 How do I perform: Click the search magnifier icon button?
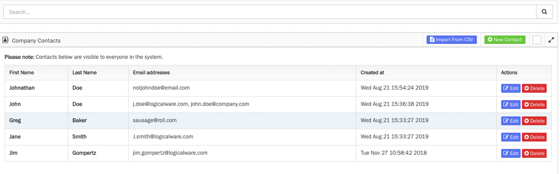point(544,12)
